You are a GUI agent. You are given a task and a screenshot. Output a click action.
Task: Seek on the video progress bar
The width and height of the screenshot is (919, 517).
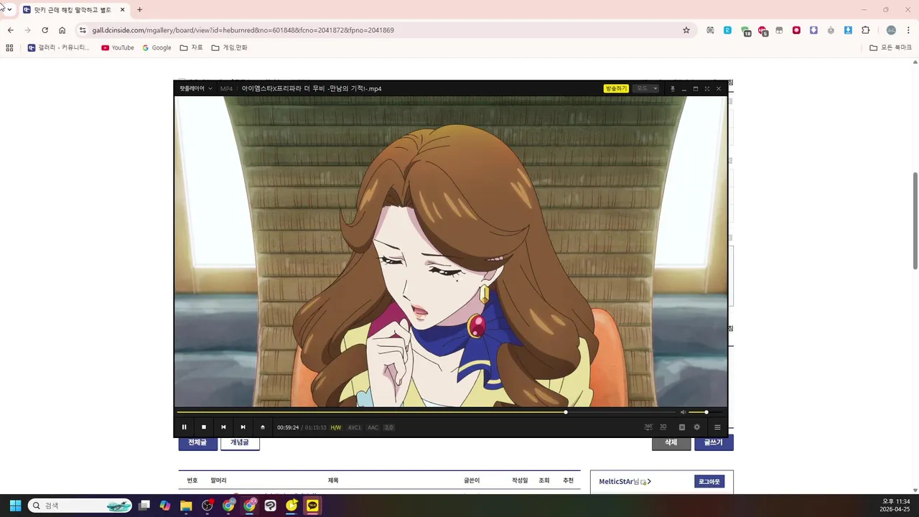[426, 412]
